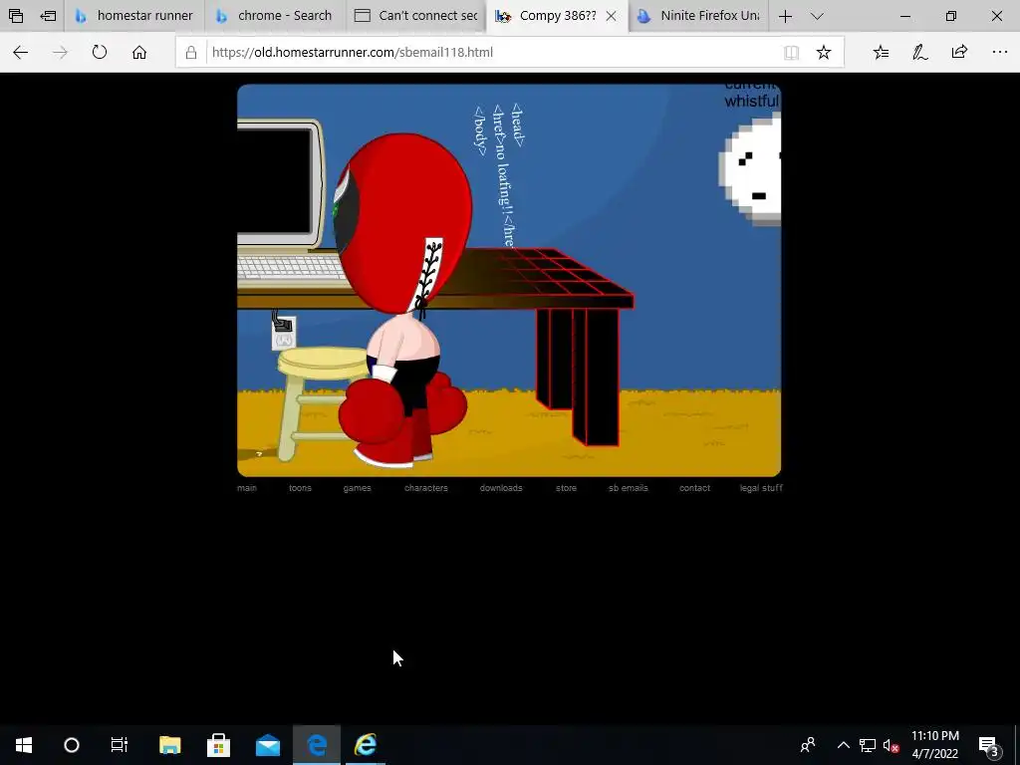Switch to Ninite Firefox tab

pos(698,16)
